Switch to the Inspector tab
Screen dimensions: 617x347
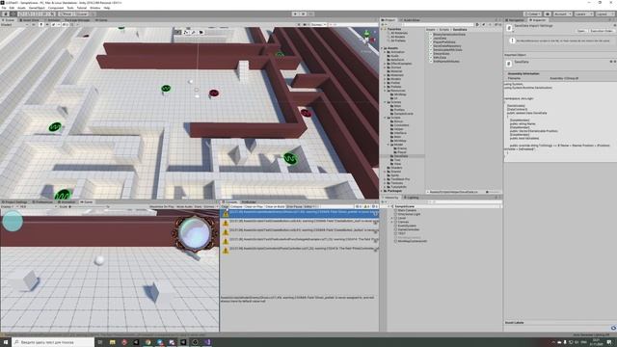pos(538,20)
